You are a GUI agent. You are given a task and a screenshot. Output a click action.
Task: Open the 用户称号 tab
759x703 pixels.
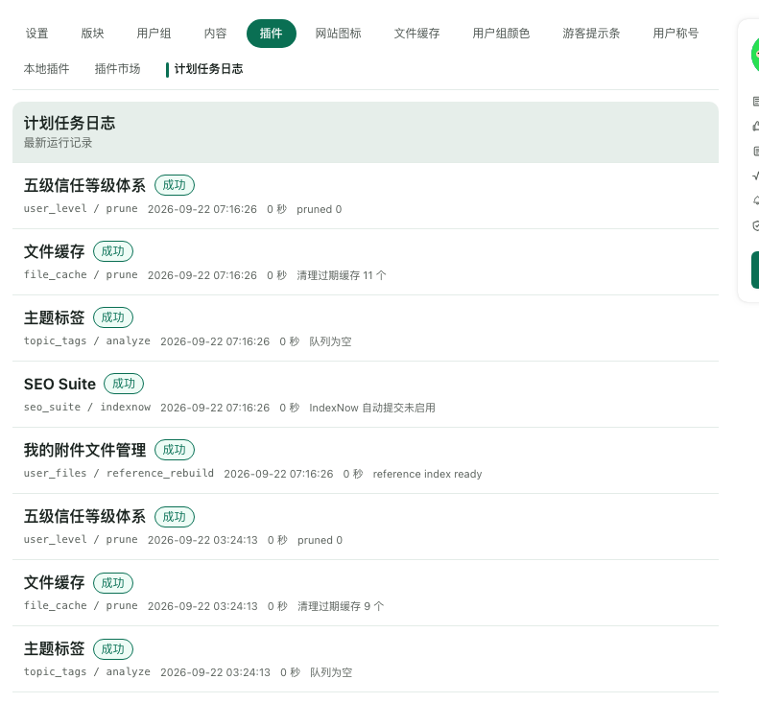(676, 34)
